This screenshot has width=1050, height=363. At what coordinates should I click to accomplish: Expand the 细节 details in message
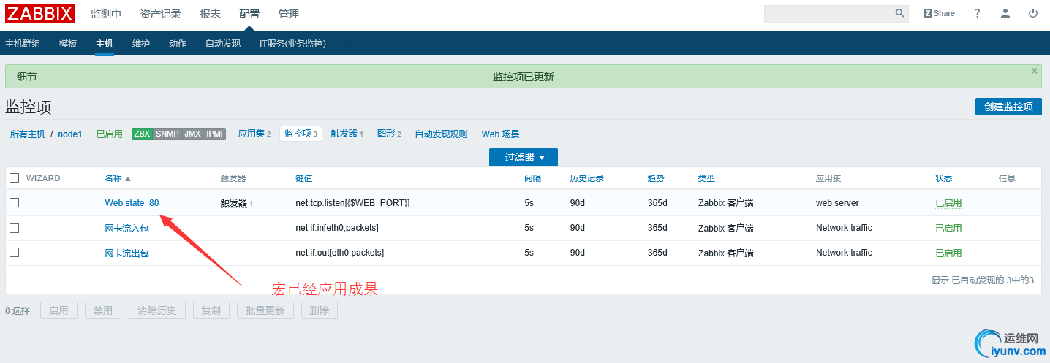pyautogui.click(x=27, y=77)
